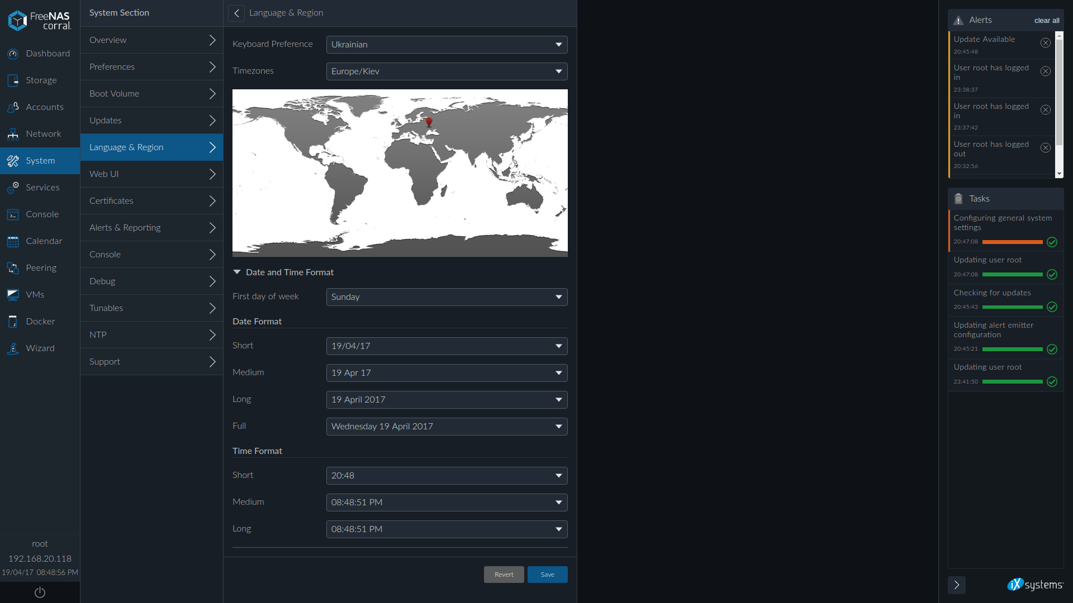
Task: Dismiss the 'root has logged out' alert
Action: pos(1045,148)
